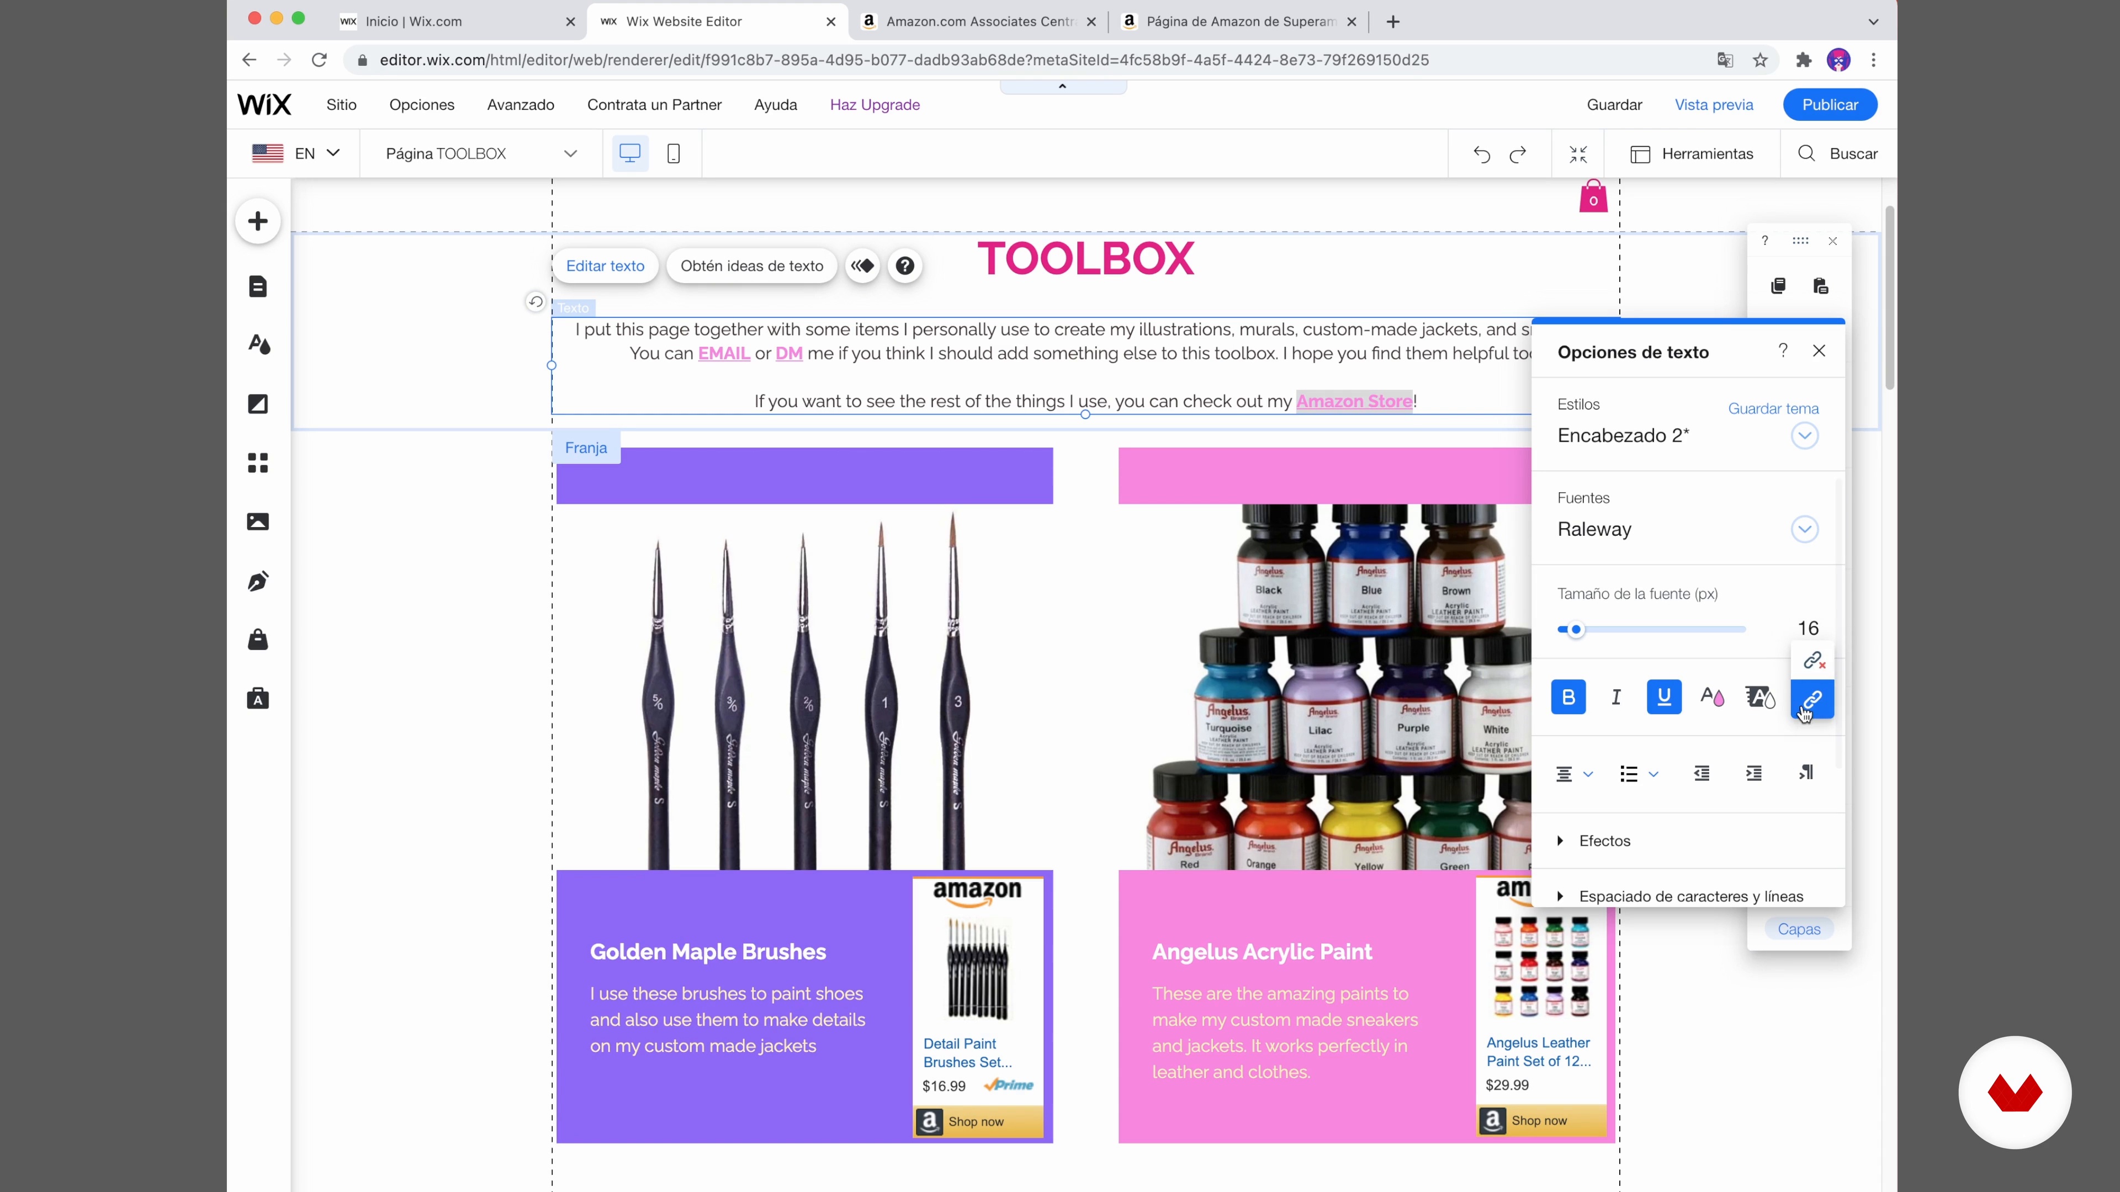The width and height of the screenshot is (2120, 1192).
Task: Open the Ascend business tools icon
Action: pos(258,699)
